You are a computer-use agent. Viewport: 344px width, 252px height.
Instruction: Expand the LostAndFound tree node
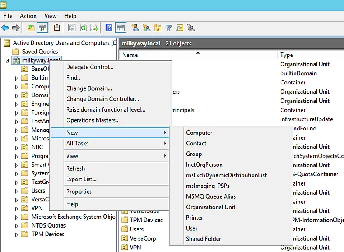17,122
